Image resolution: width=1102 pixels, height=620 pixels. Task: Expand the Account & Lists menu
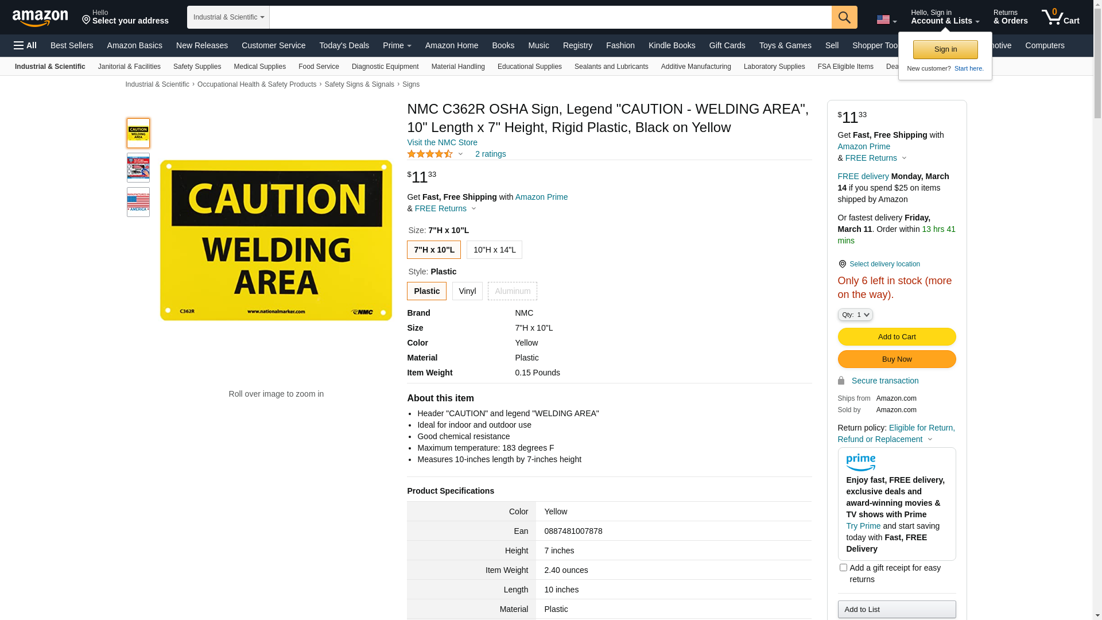(945, 17)
